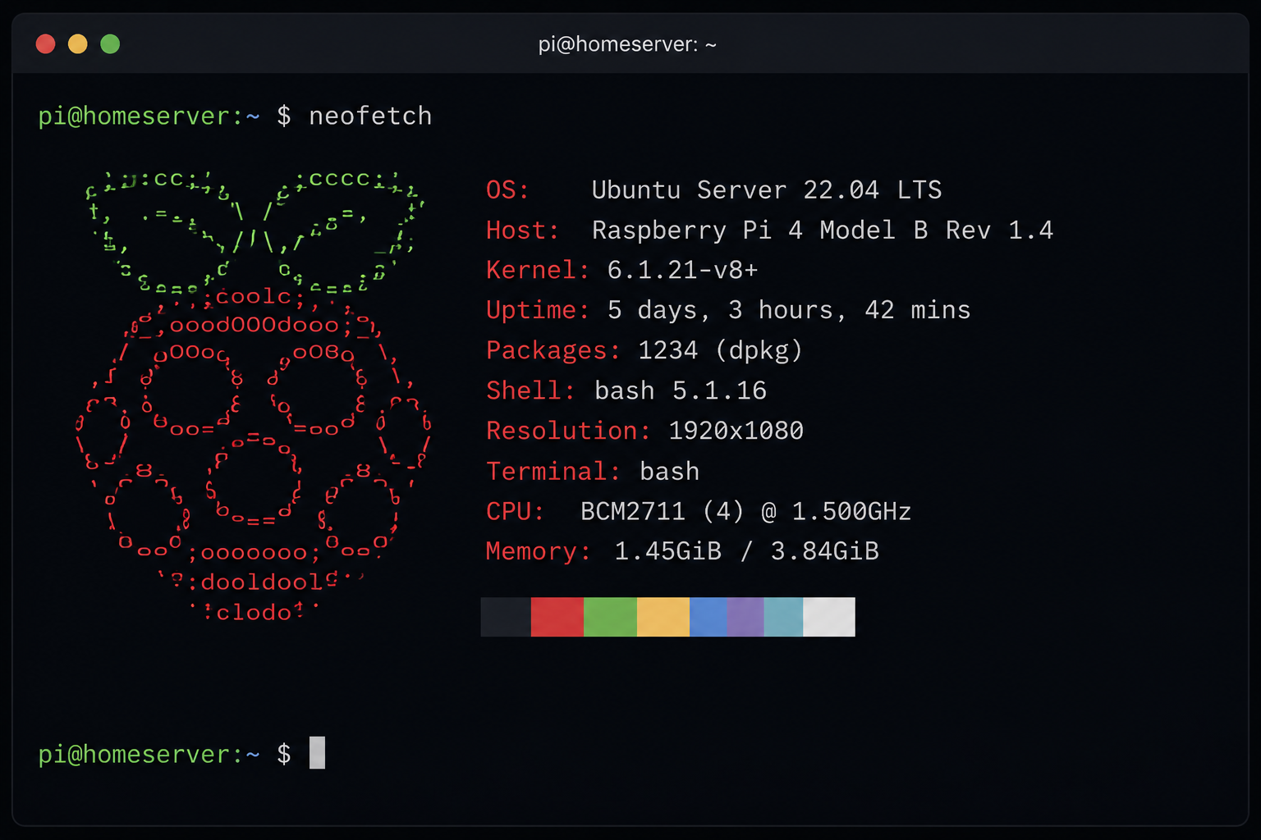Maximize the terminal using green button

pos(110,43)
